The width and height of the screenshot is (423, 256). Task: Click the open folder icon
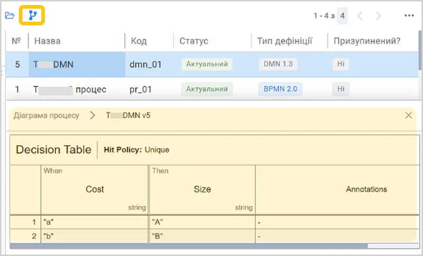tap(10, 15)
